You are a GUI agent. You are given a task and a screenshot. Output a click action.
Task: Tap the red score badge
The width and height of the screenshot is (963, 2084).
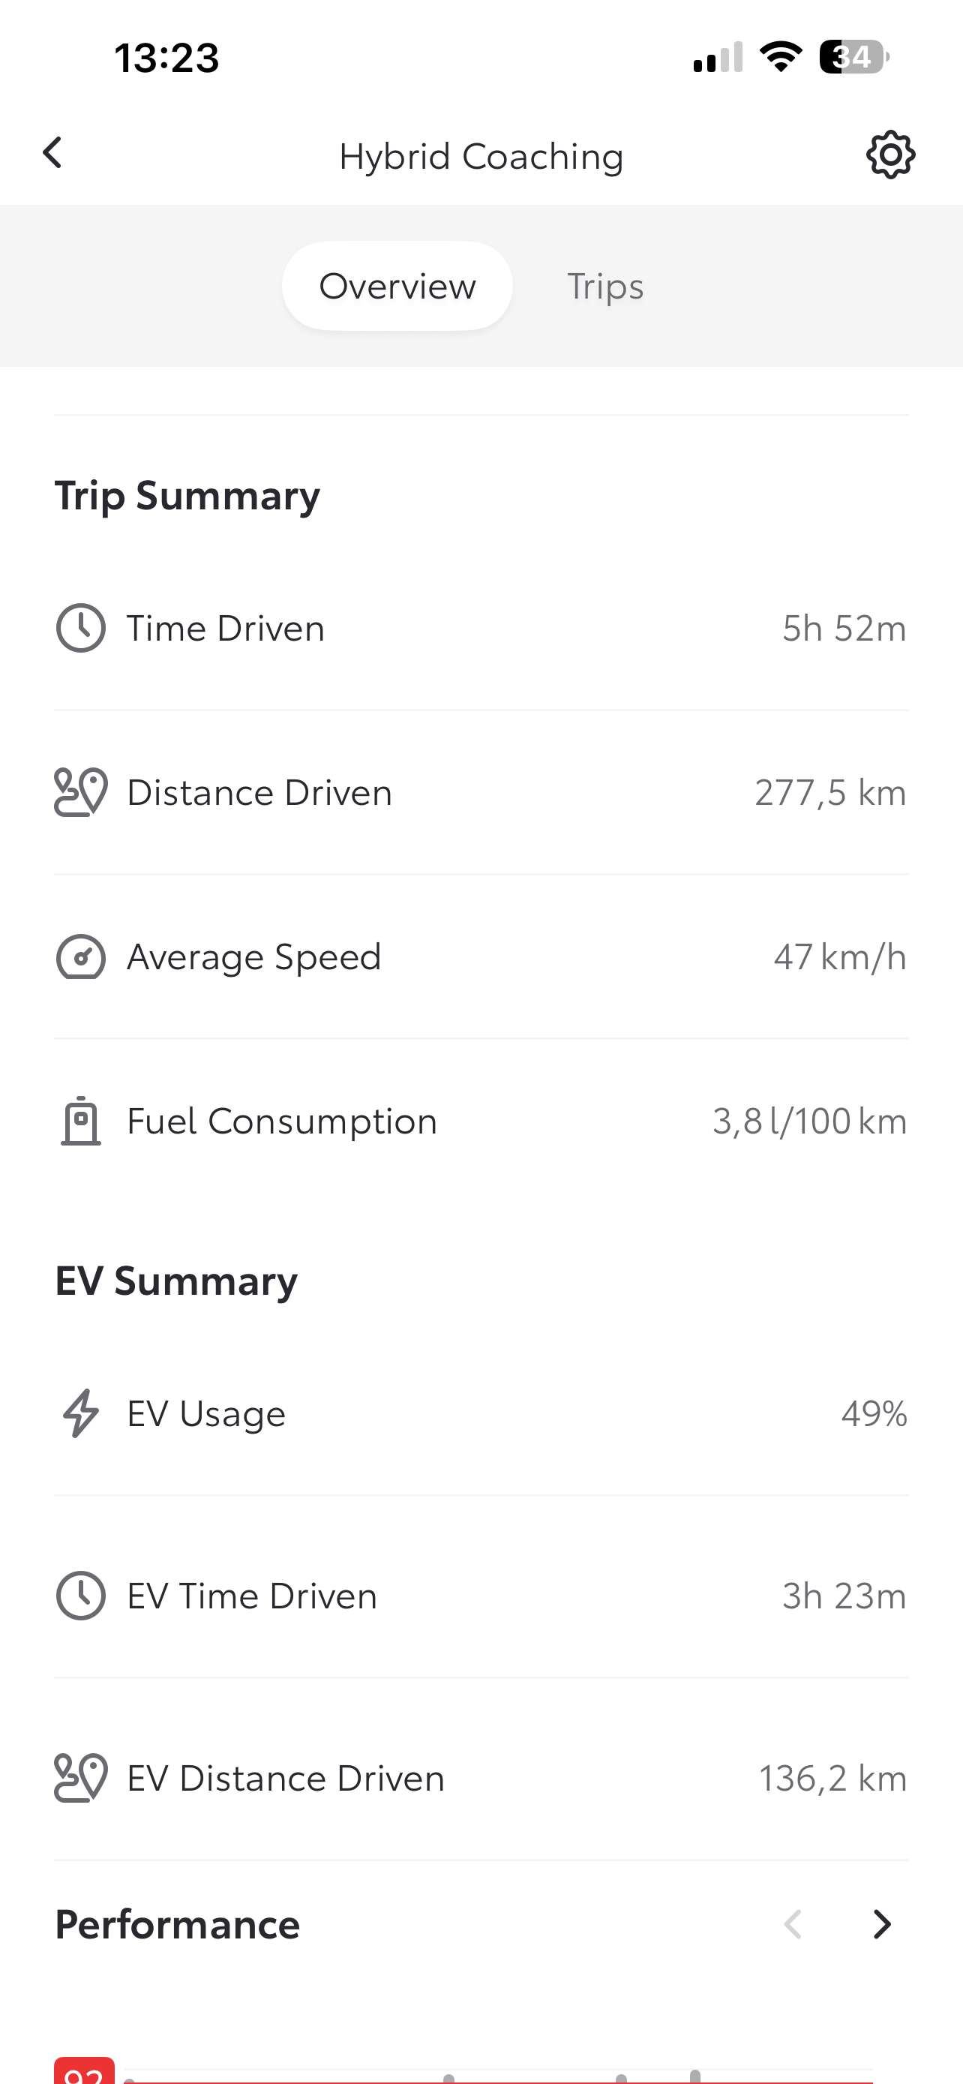[84, 2073]
